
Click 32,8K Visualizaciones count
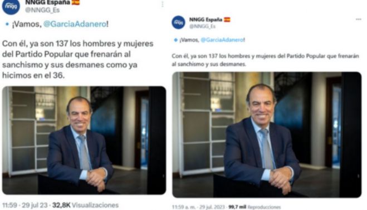85,205
